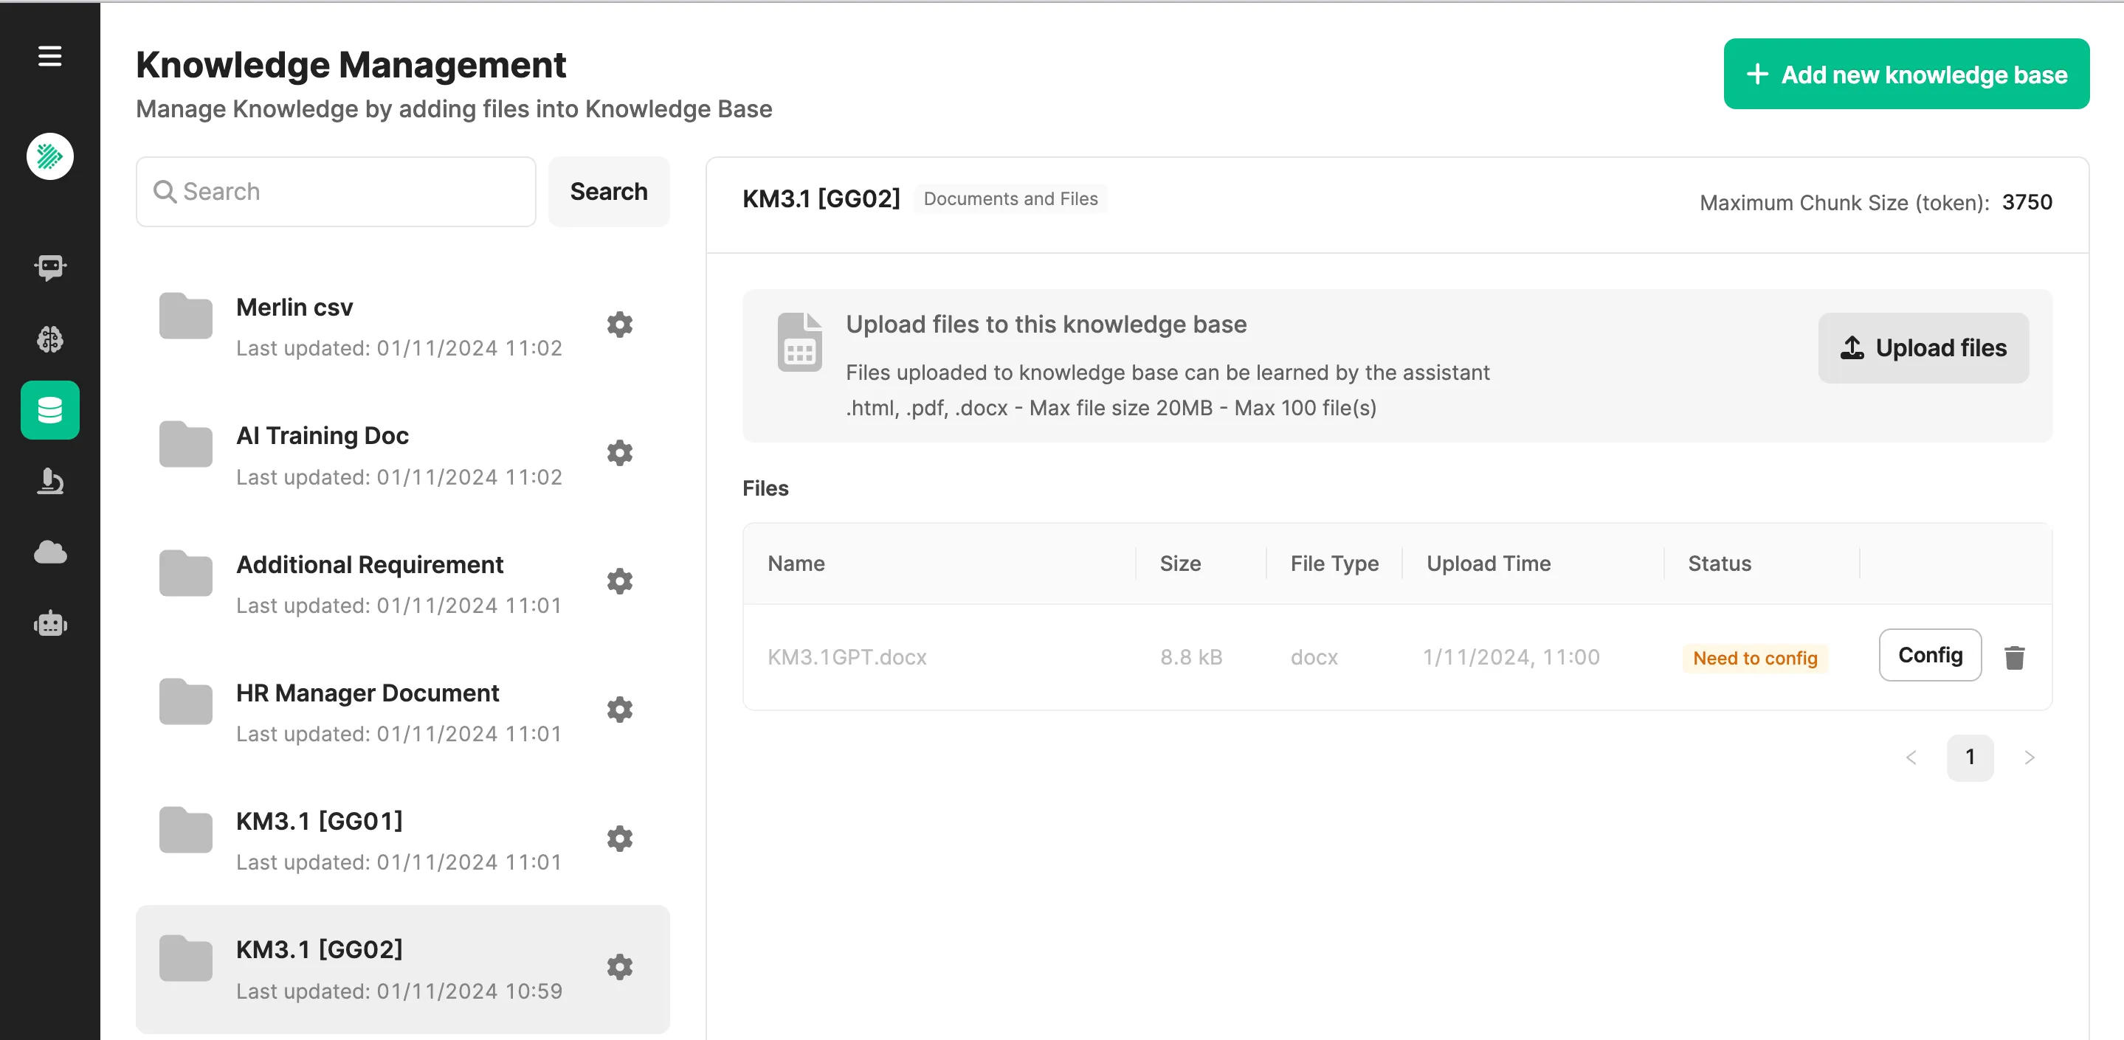The height and width of the screenshot is (1040, 2124).
Task: Click the Upload files button
Action: [x=1923, y=347]
